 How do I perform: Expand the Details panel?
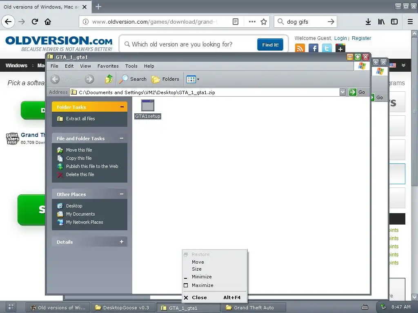point(122,242)
